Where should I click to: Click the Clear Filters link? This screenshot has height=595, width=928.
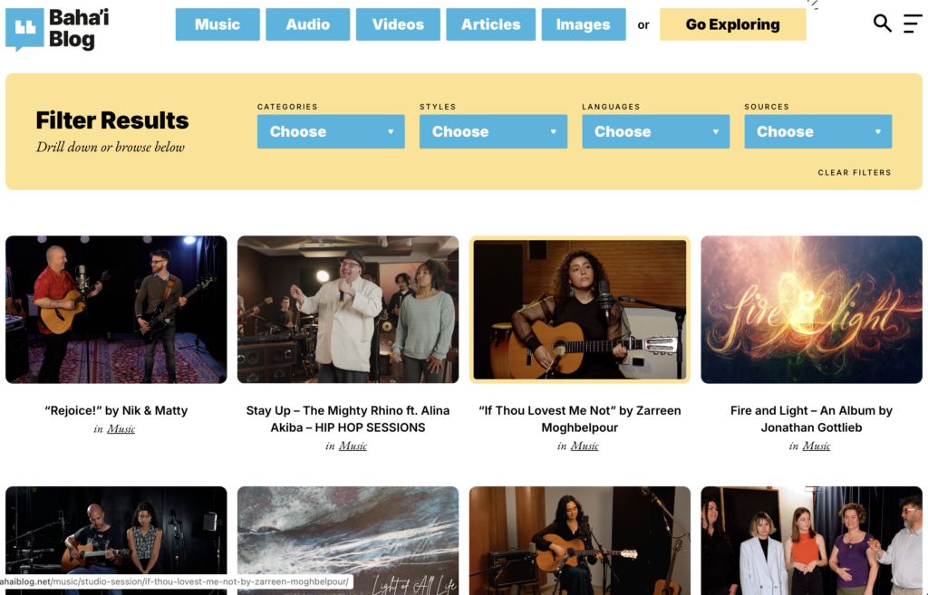pos(854,172)
